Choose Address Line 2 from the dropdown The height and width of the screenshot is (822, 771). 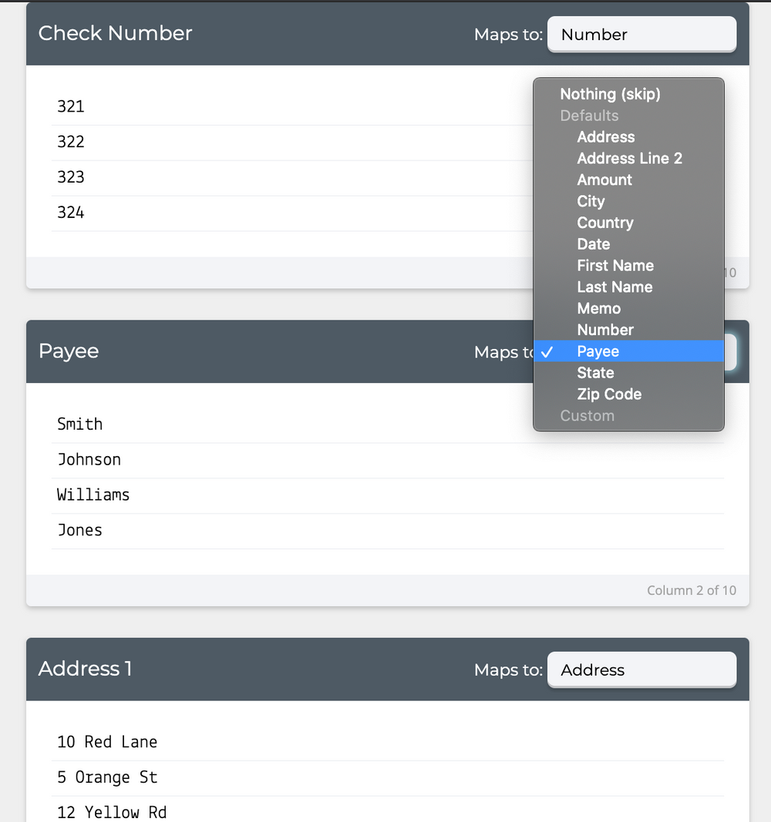tap(629, 158)
